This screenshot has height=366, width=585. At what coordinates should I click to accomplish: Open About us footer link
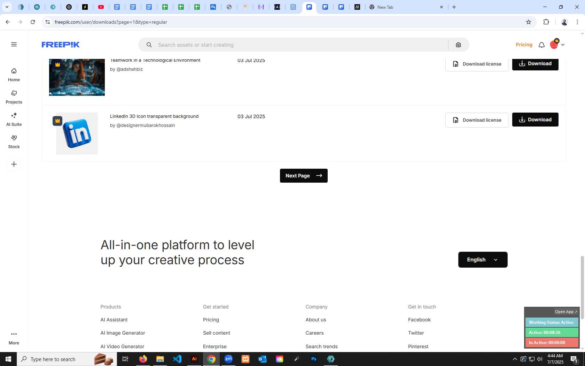click(316, 320)
